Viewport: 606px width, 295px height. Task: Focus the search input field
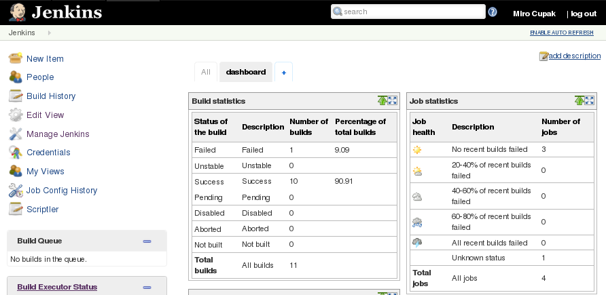408,12
